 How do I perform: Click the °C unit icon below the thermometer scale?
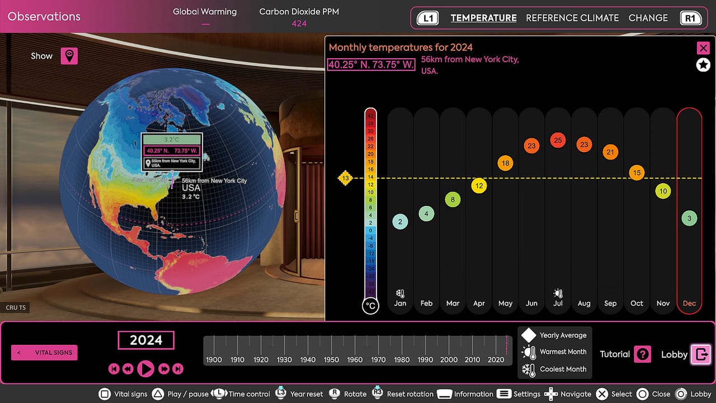tap(370, 306)
